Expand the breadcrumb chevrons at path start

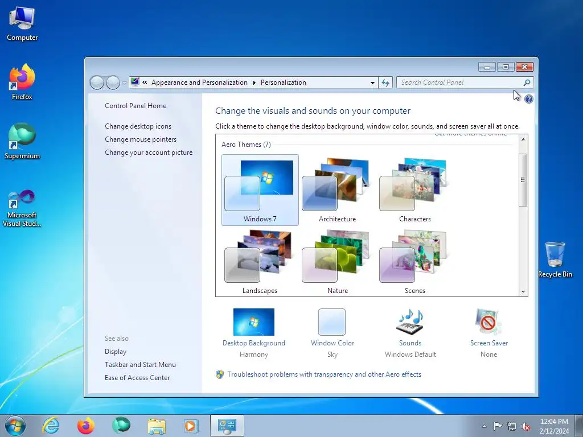coord(145,83)
